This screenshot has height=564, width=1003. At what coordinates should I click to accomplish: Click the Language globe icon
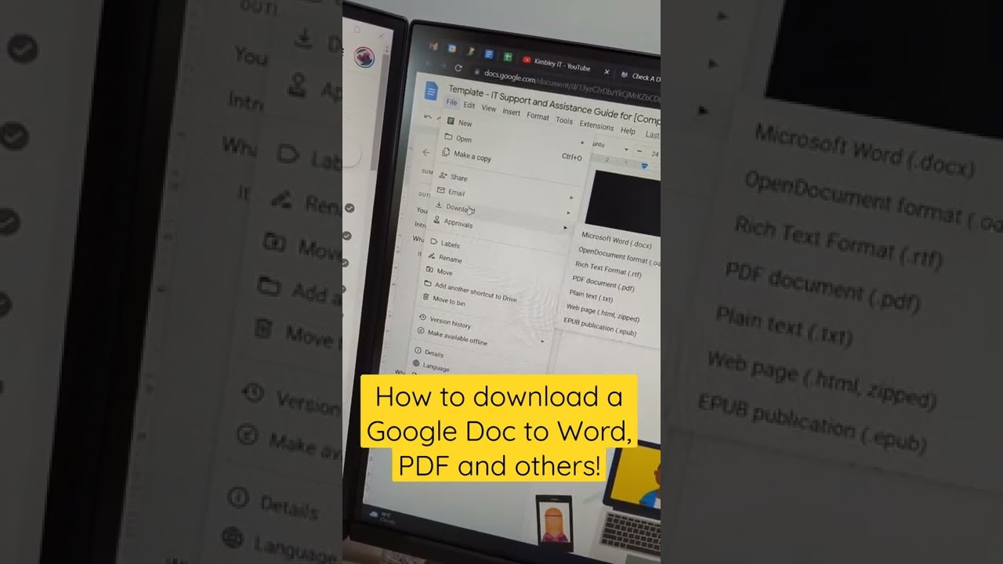[x=416, y=363]
